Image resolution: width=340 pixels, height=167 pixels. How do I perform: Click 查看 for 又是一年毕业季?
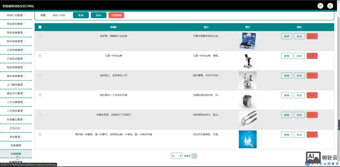pos(287,56)
